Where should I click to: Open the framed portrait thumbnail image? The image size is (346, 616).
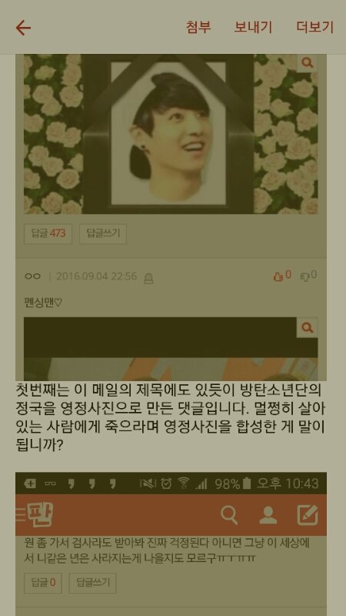click(168, 133)
